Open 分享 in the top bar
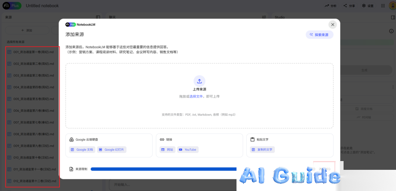The height and width of the screenshot is (191, 396). (x=349, y=6)
